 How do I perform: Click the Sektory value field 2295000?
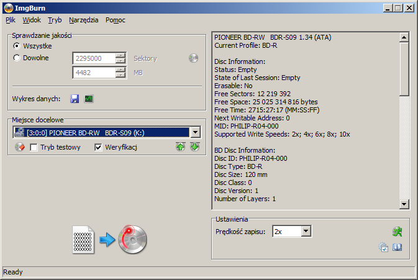point(94,58)
